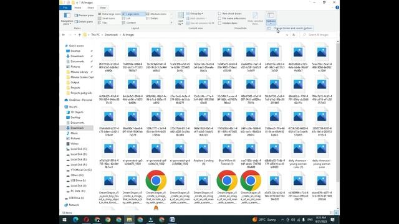Image resolution: width=399 pixels, height=224 pixels.
Task: Open the Navigation pane dropdown
Action: pyautogui.click(x=67, y=19)
